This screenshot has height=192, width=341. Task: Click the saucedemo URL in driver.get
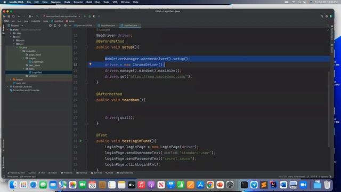158,76
